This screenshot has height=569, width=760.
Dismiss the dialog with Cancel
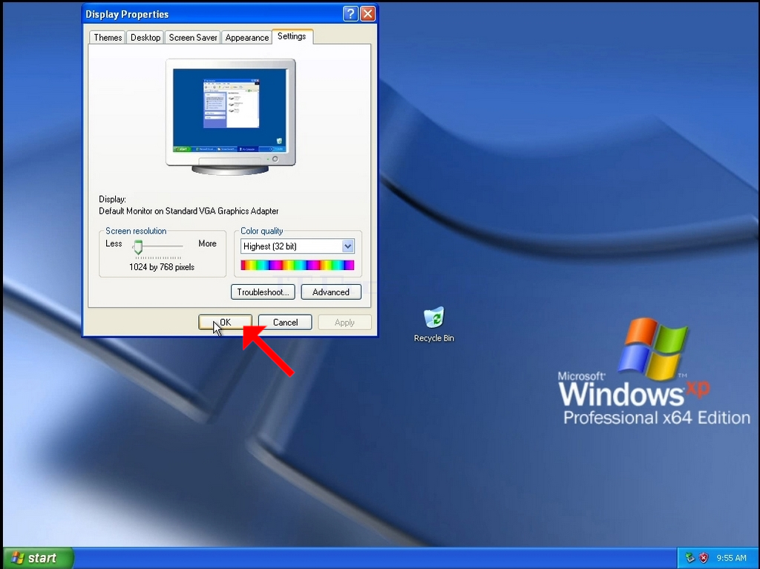point(285,322)
